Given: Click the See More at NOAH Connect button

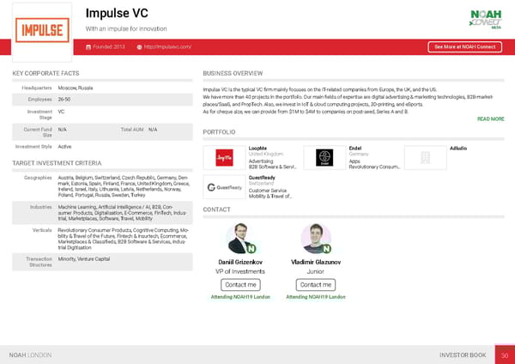Looking at the screenshot, I should pos(463,46).
